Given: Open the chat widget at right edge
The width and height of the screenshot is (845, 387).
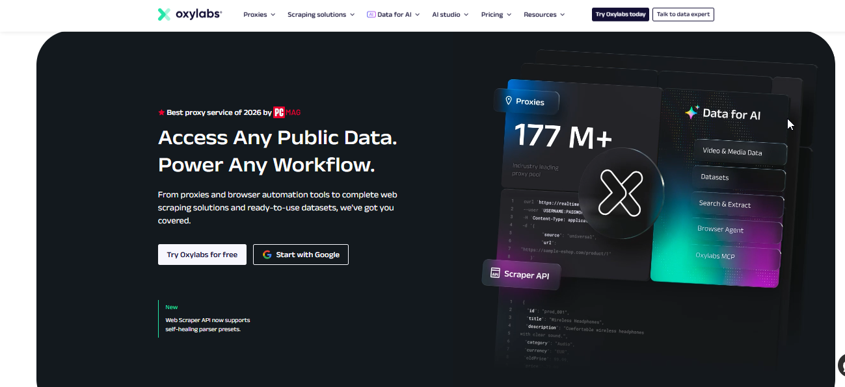Looking at the screenshot, I should click(840, 366).
